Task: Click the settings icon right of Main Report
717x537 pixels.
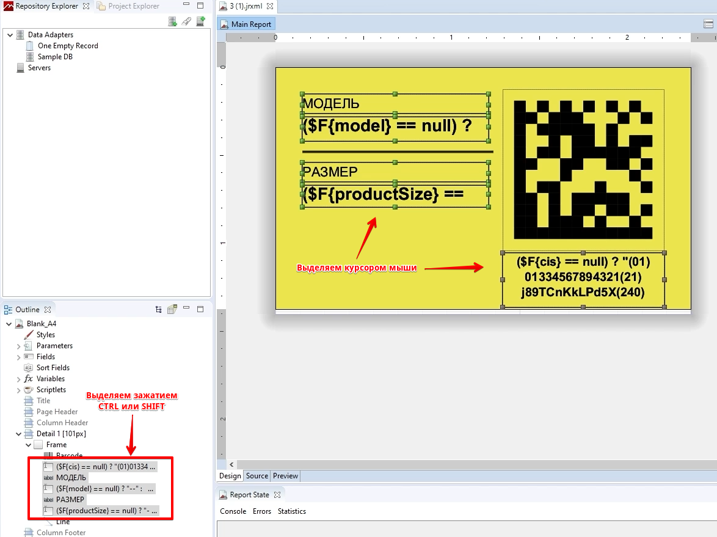Action: (x=708, y=24)
